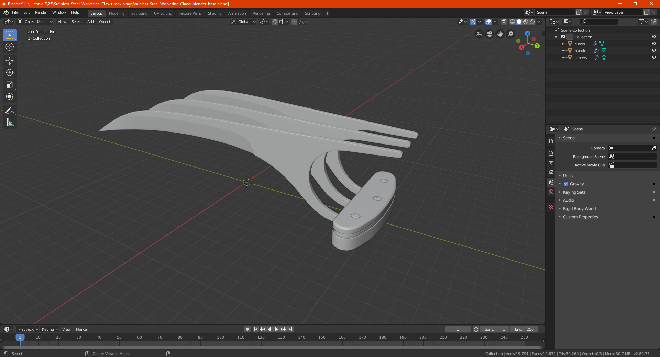Click the pan view hand icon
The width and height of the screenshot is (660, 357).
tap(500, 34)
